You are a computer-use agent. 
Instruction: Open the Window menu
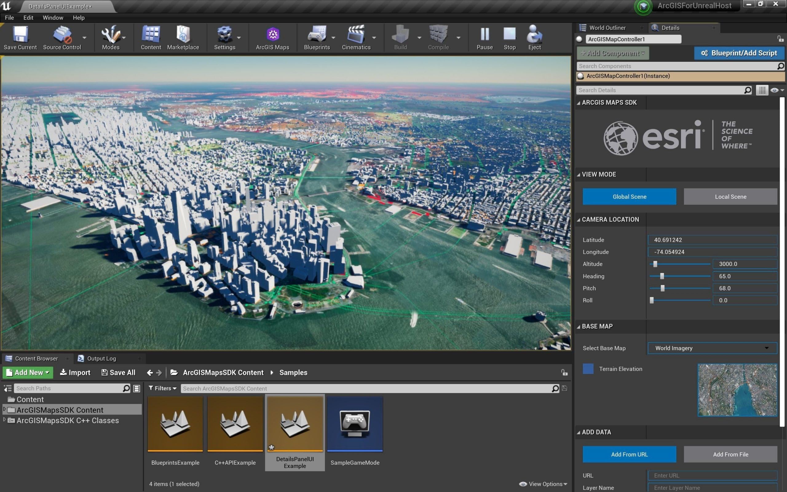click(53, 18)
